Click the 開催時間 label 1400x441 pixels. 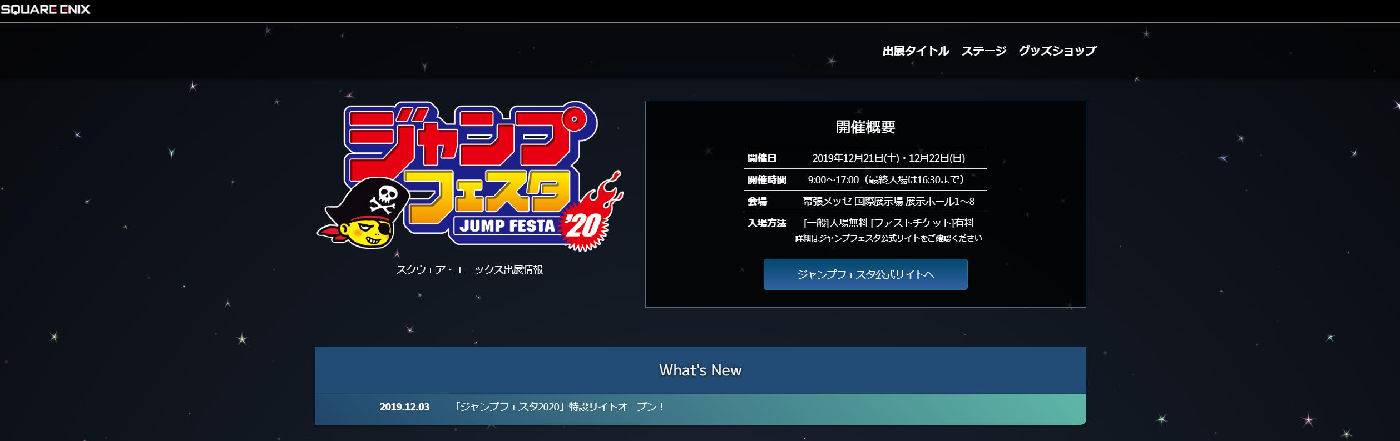[x=767, y=179]
